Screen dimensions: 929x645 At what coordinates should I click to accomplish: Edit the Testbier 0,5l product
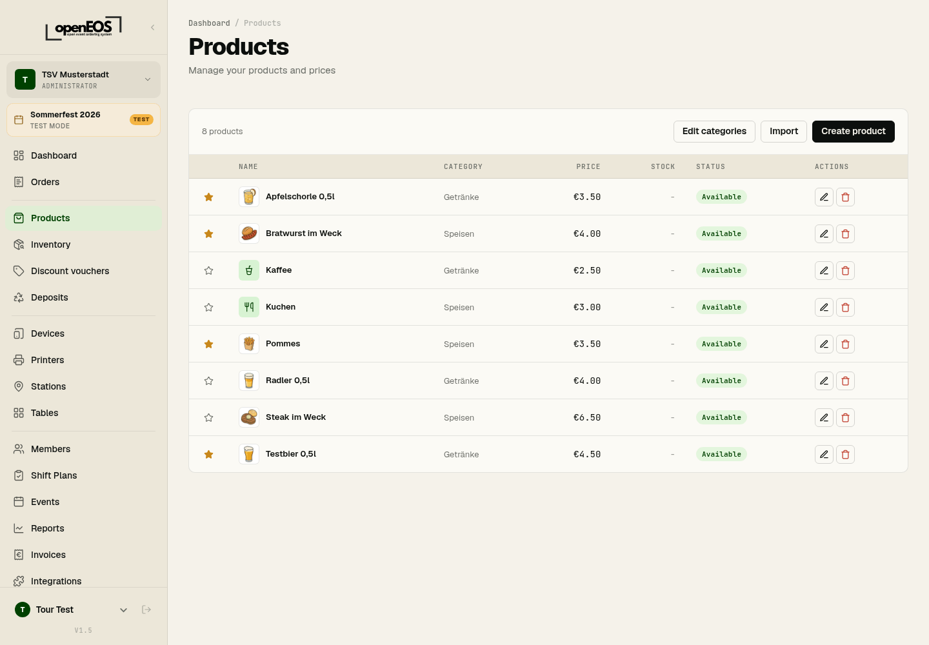click(x=824, y=454)
